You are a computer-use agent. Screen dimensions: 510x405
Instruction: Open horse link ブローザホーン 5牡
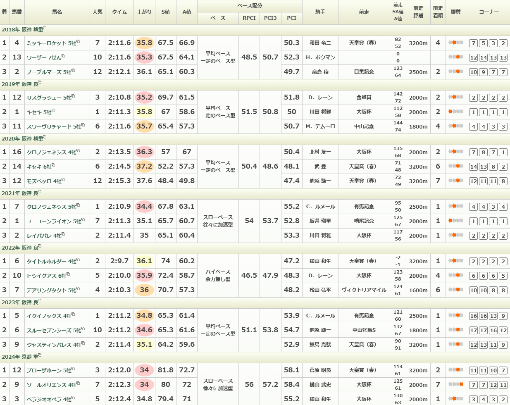click(49, 370)
